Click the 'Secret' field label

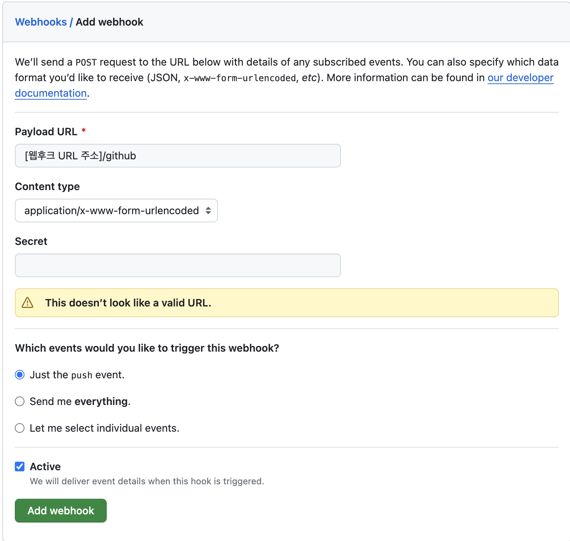31,241
